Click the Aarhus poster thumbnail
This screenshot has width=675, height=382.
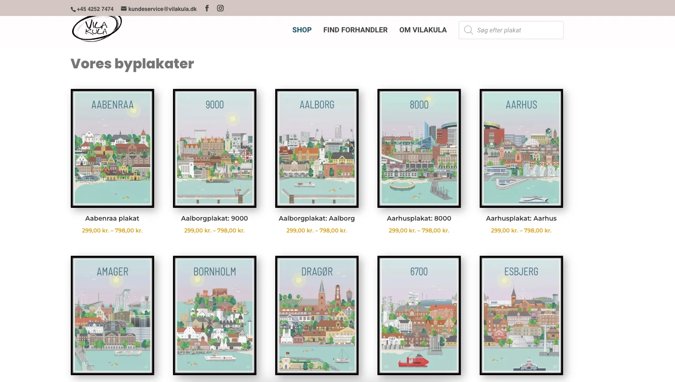coord(521,148)
